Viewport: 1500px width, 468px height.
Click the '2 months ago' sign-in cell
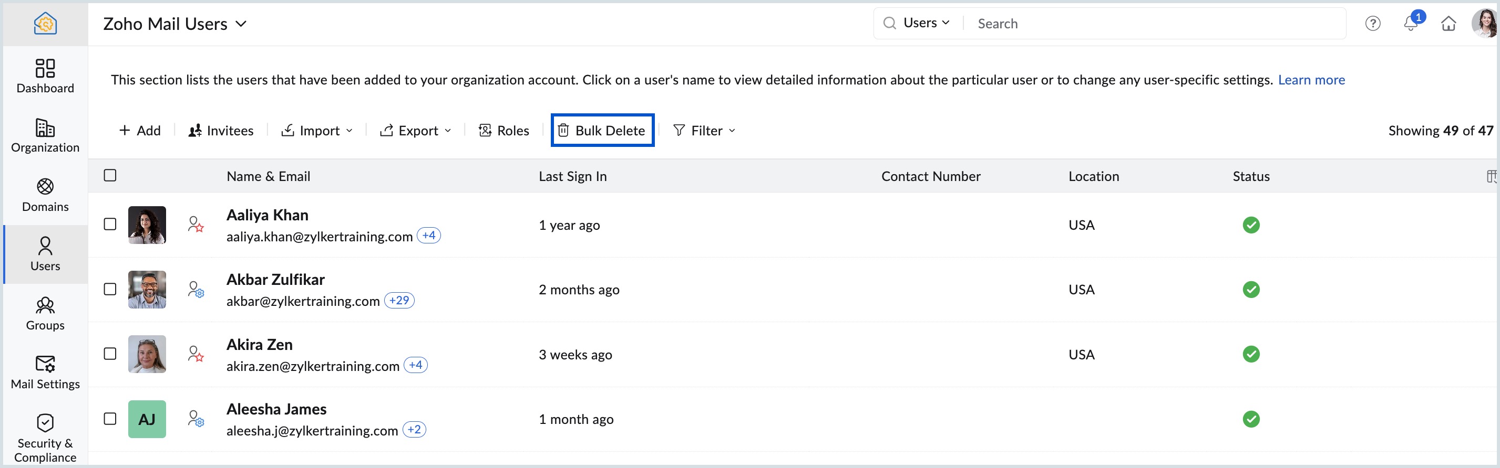(579, 290)
